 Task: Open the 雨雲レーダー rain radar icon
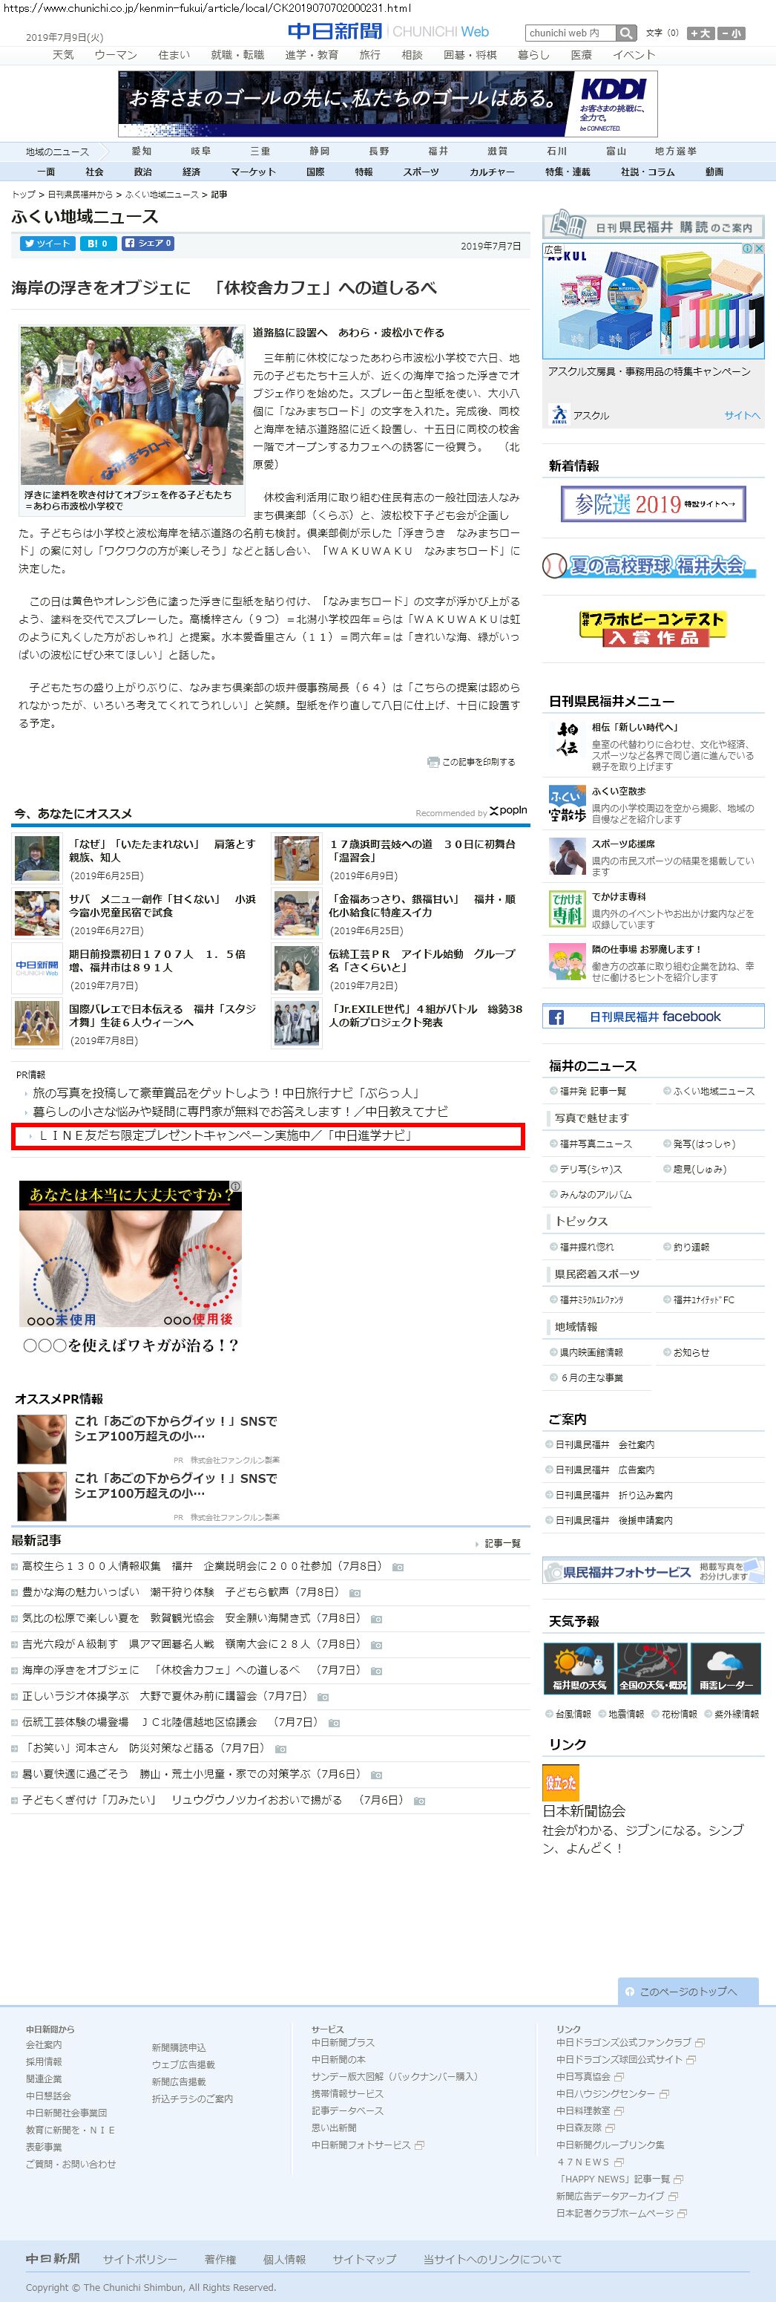[x=726, y=1669]
